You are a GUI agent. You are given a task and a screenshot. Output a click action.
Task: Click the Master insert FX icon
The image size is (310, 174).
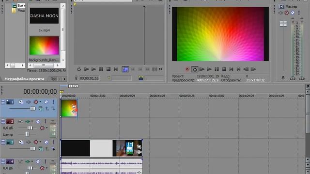[280, 13]
